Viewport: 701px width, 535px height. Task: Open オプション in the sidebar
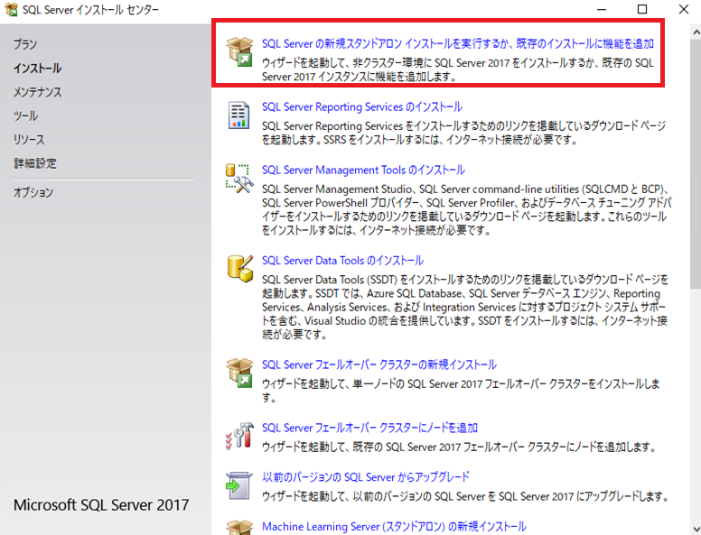(x=33, y=192)
